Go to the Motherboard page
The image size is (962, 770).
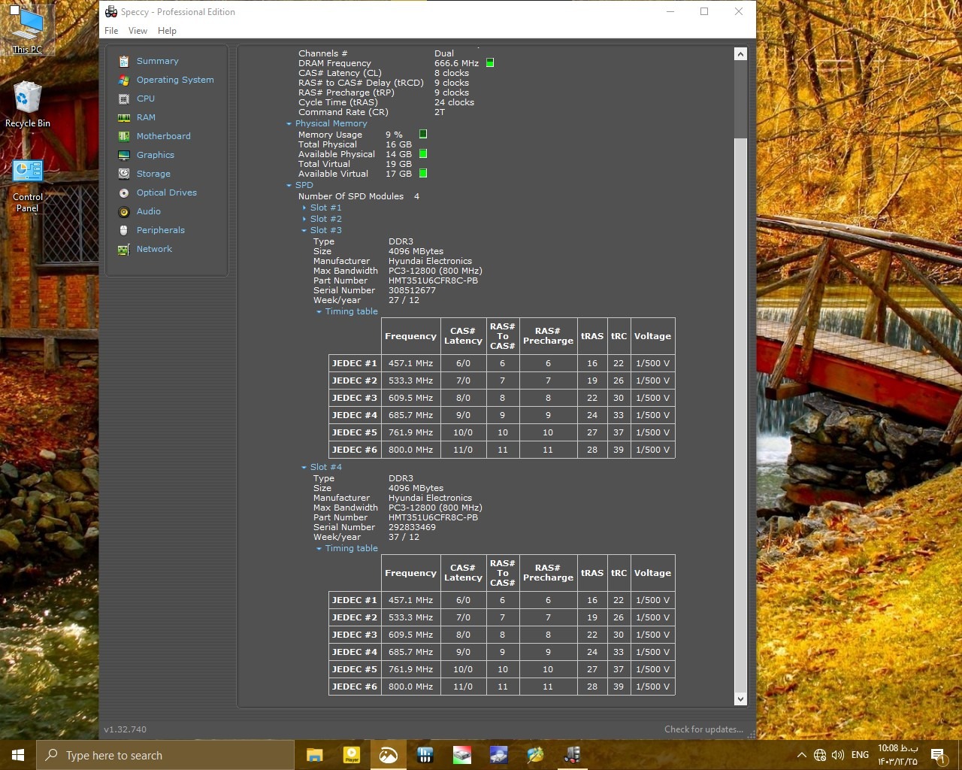click(x=164, y=136)
